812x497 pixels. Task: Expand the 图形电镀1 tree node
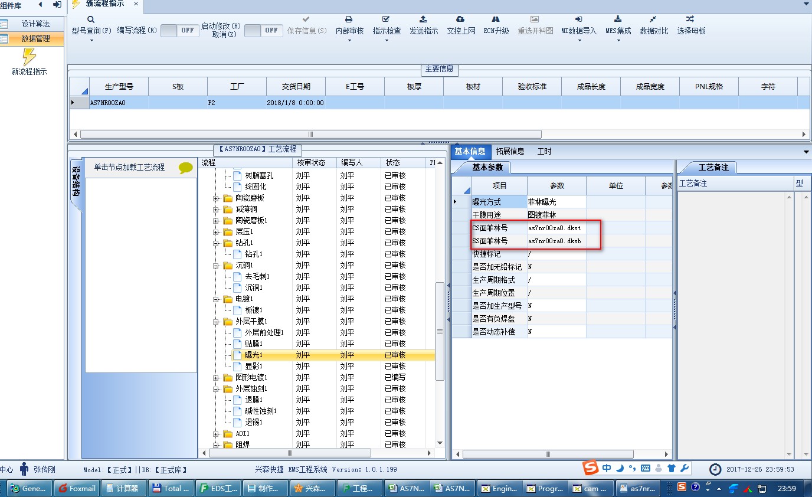coord(217,378)
